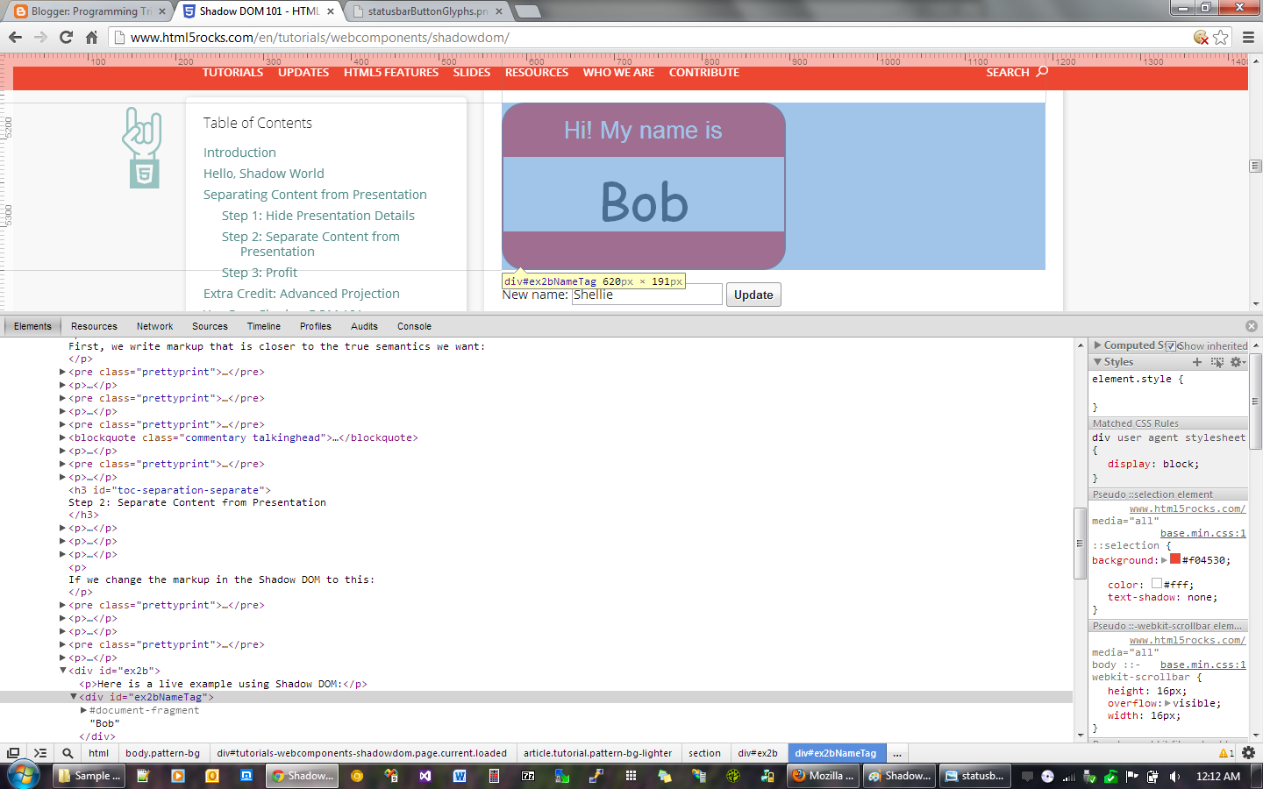Click the red color swatch for #f04530

click(x=1174, y=560)
